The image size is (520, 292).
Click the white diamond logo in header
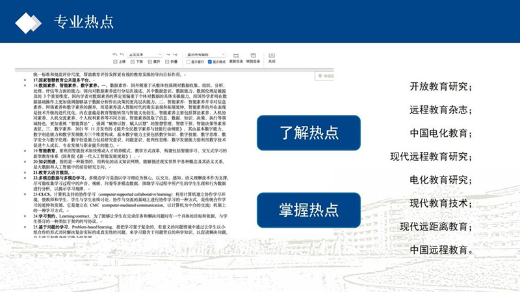[x=29, y=23]
